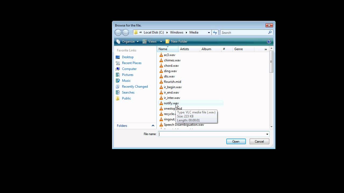Select the file ding.wav

tap(170, 71)
